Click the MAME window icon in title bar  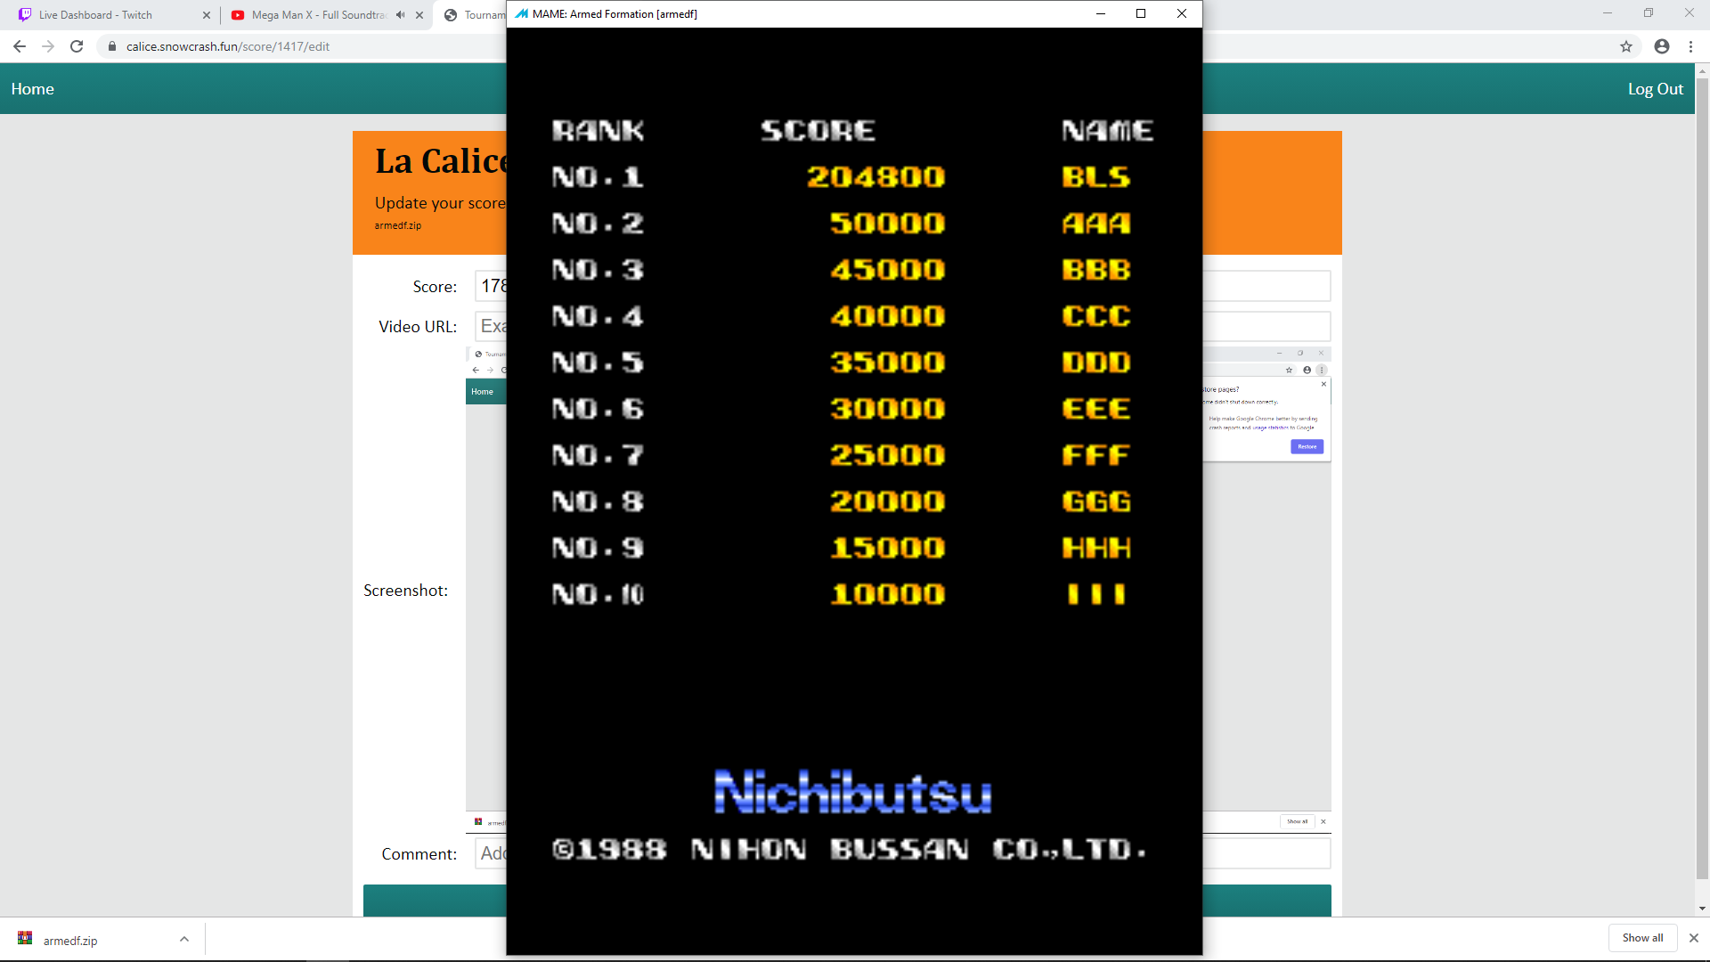(x=521, y=13)
